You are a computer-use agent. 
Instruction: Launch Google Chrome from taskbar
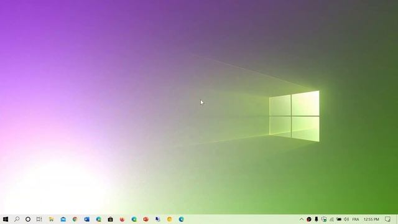coord(75,219)
